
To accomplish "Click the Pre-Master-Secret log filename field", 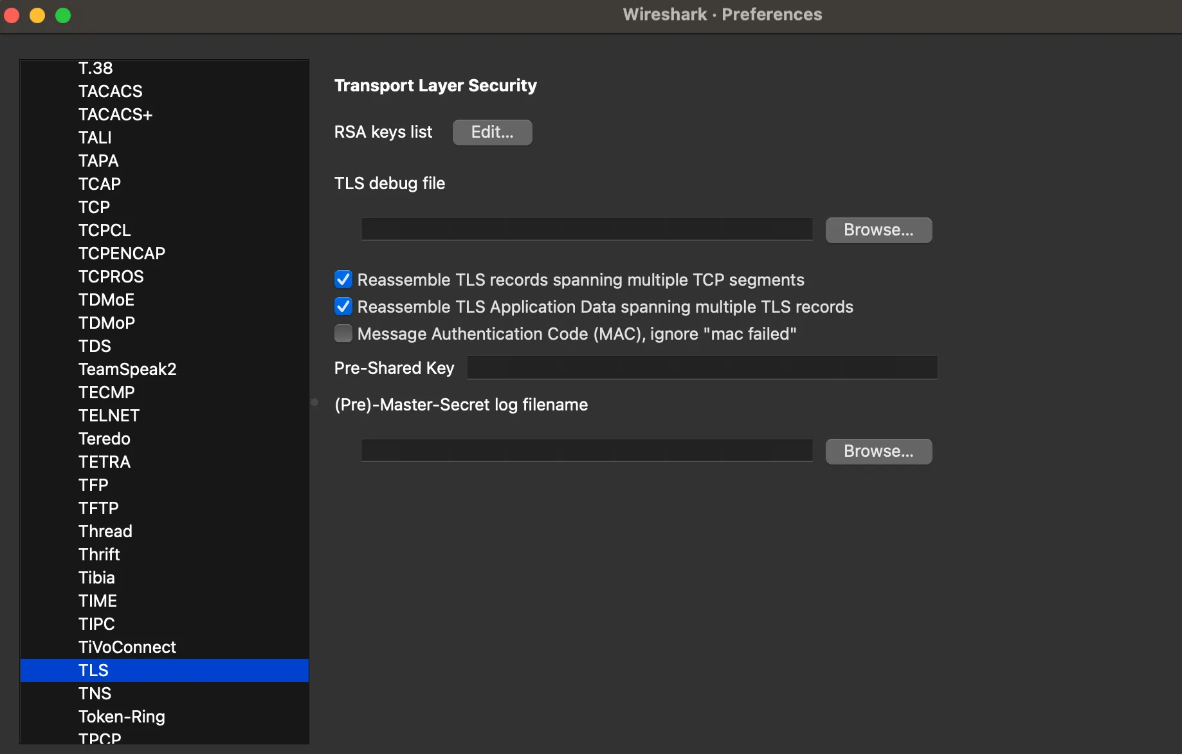I will 586,451.
